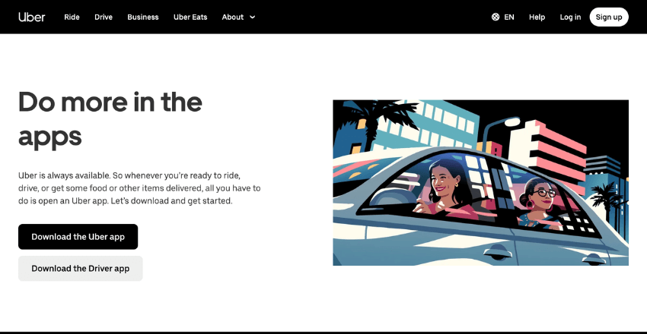Screen dimensions: 647x334
Task: Click Download the Uber app button
Action: pos(78,237)
